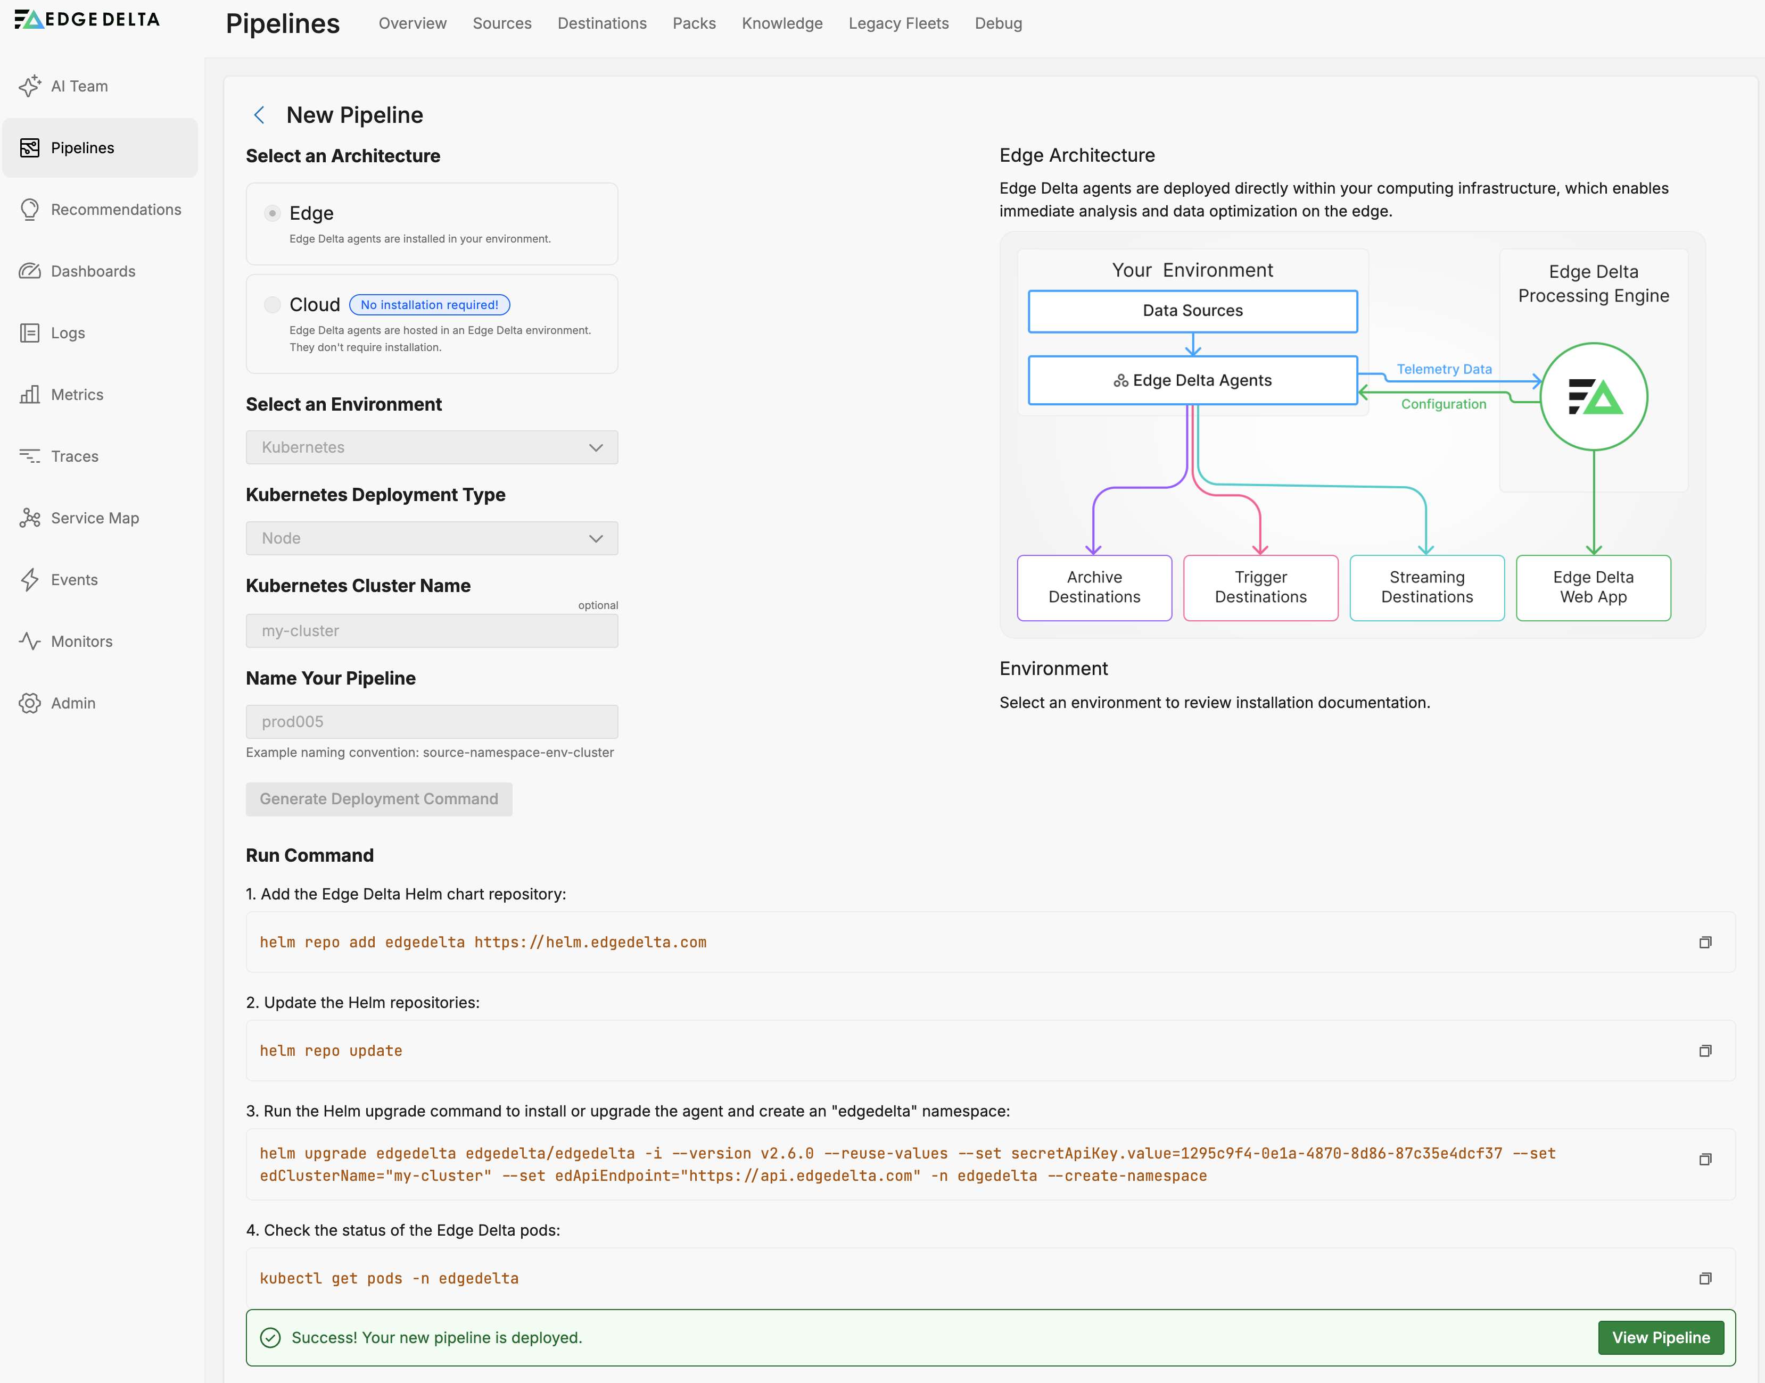Viewport: 1765px width, 1383px height.
Task: Copy the helm repo add command
Action: (x=1705, y=943)
